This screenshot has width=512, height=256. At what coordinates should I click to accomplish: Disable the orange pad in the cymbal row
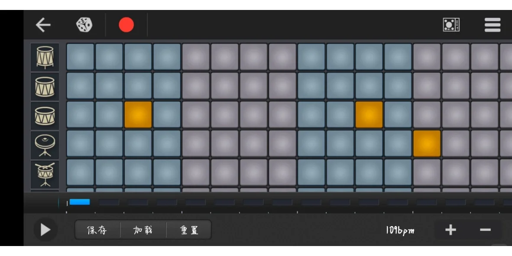(427, 144)
